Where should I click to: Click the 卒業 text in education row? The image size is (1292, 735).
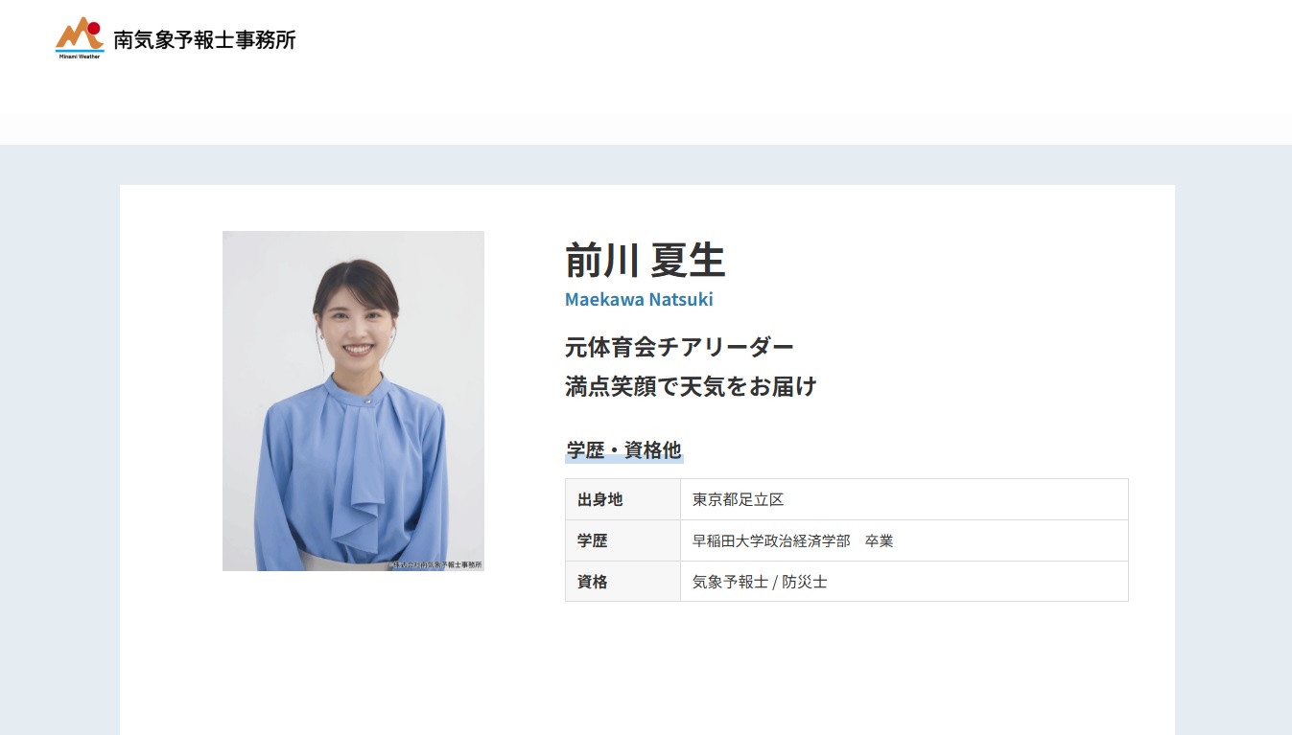(x=879, y=540)
